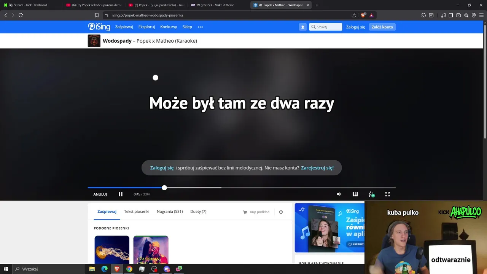Open the Nagrania (531) tab
The image size is (487, 274).
pyautogui.click(x=170, y=212)
